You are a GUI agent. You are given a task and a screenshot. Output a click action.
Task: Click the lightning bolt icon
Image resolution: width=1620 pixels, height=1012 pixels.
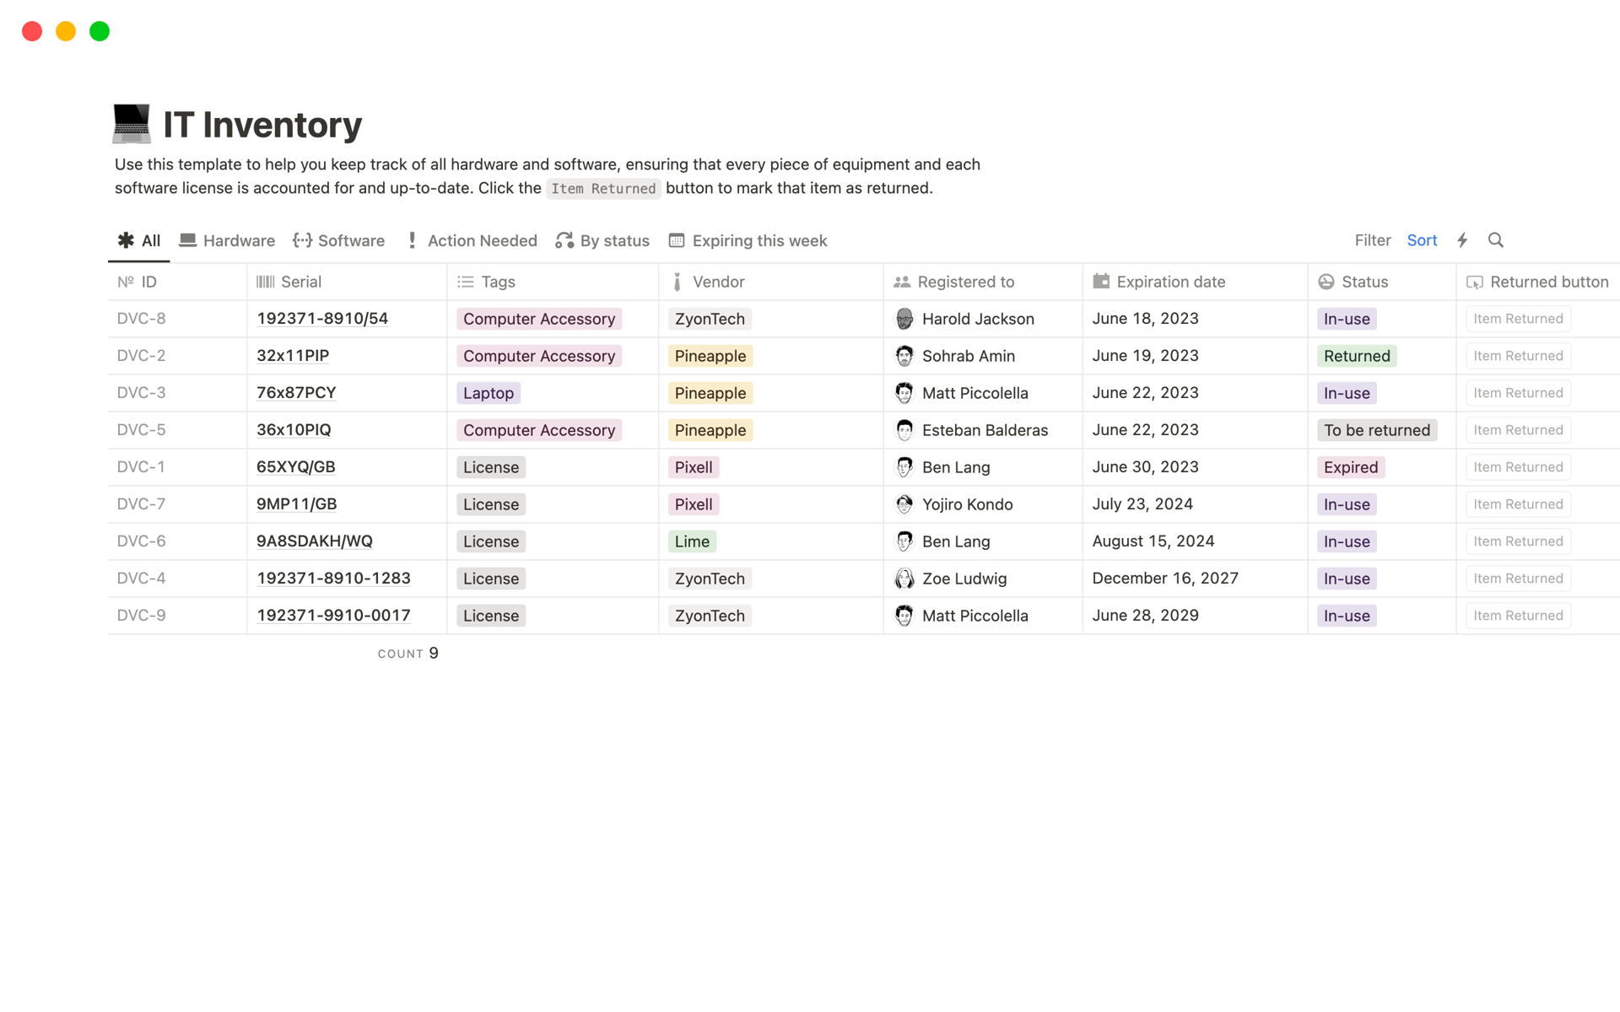(1461, 240)
